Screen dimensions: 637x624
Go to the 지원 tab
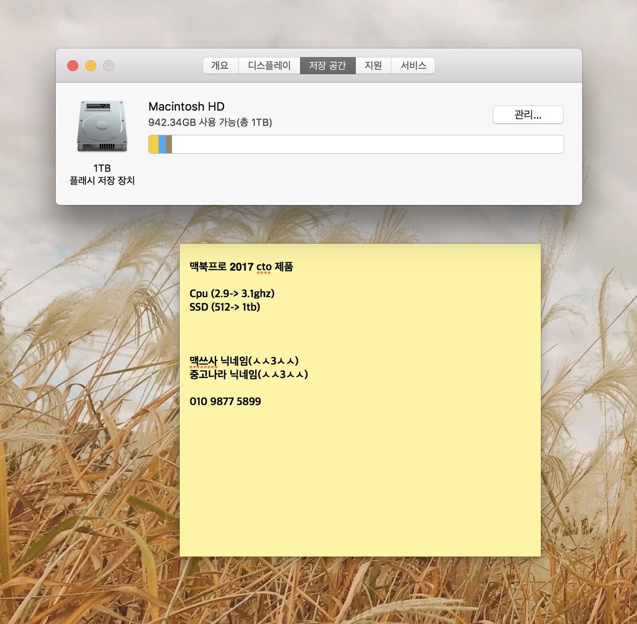click(373, 66)
